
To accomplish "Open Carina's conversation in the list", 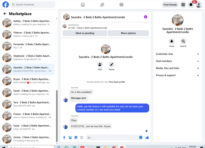I will (x=28, y=139).
